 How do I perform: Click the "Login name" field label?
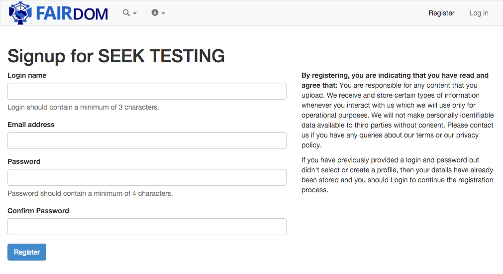[27, 75]
